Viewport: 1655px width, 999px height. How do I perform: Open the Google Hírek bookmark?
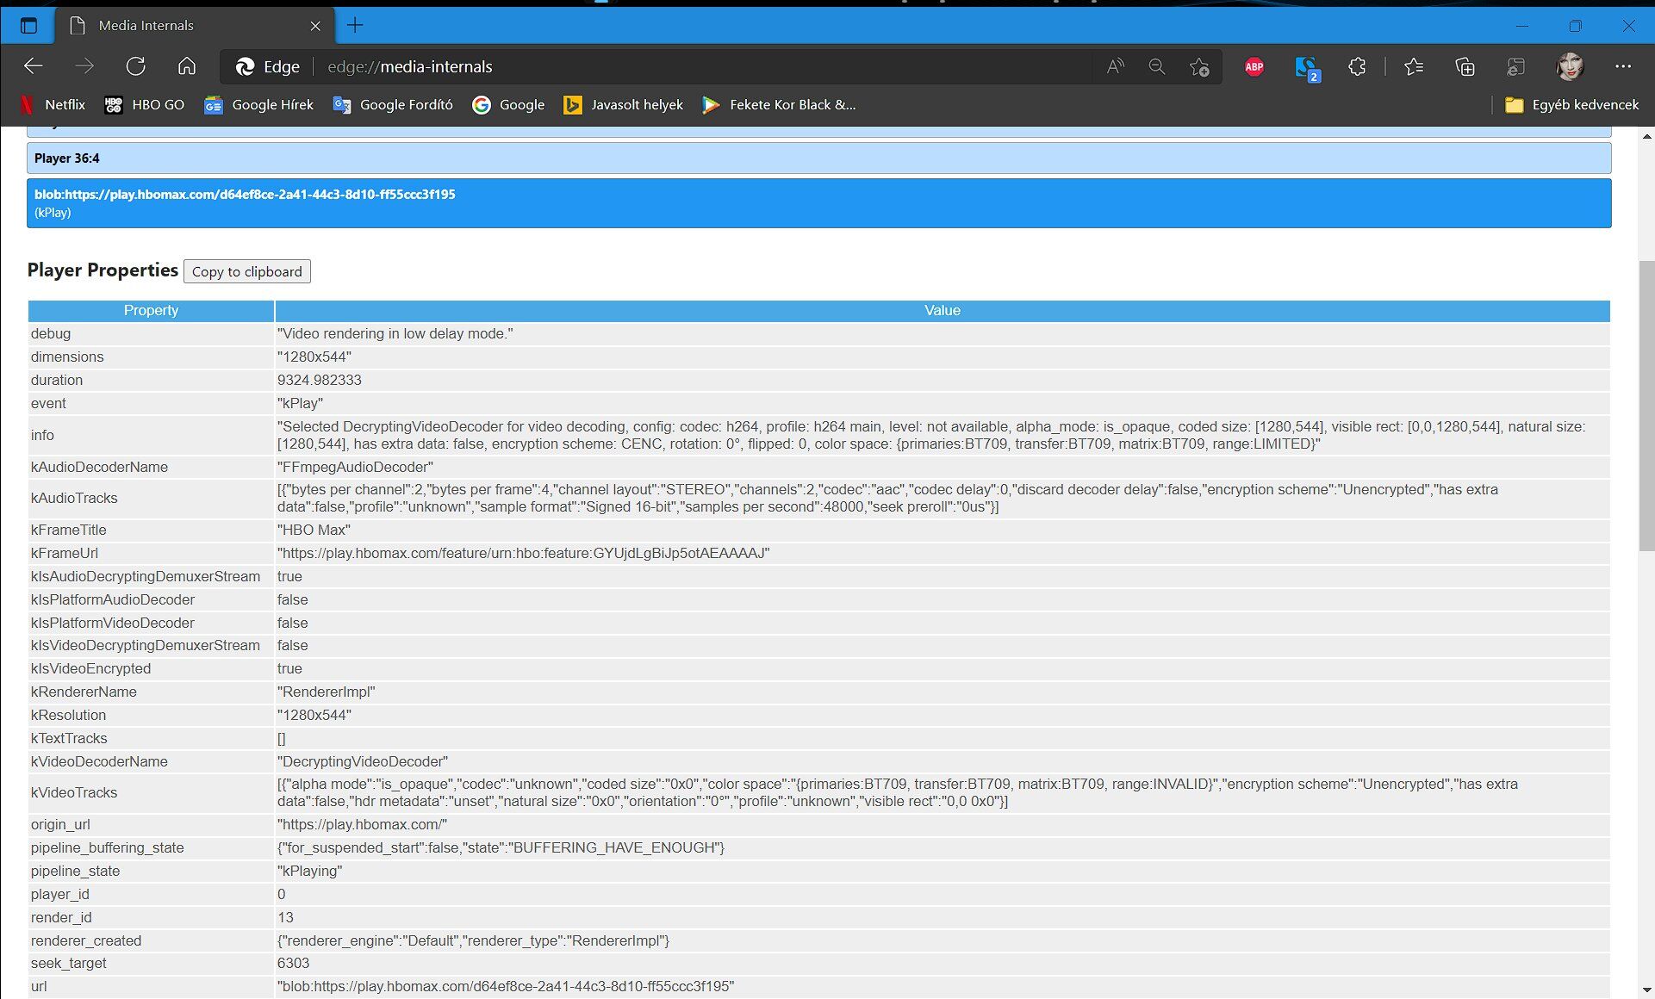coord(258,105)
